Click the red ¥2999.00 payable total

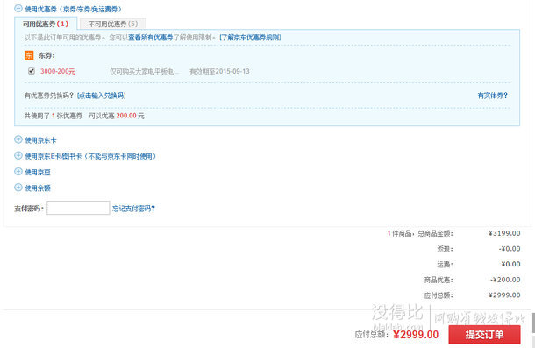pos(416,335)
